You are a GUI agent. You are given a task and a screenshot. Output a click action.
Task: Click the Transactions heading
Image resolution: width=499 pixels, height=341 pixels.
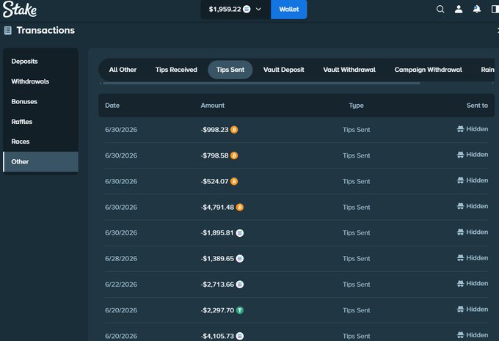point(45,30)
